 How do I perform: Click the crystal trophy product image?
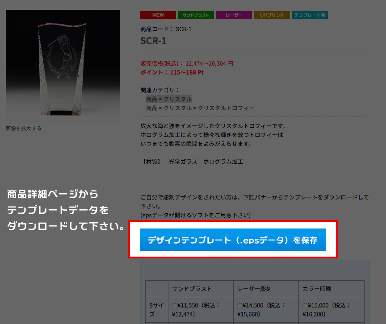click(63, 66)
